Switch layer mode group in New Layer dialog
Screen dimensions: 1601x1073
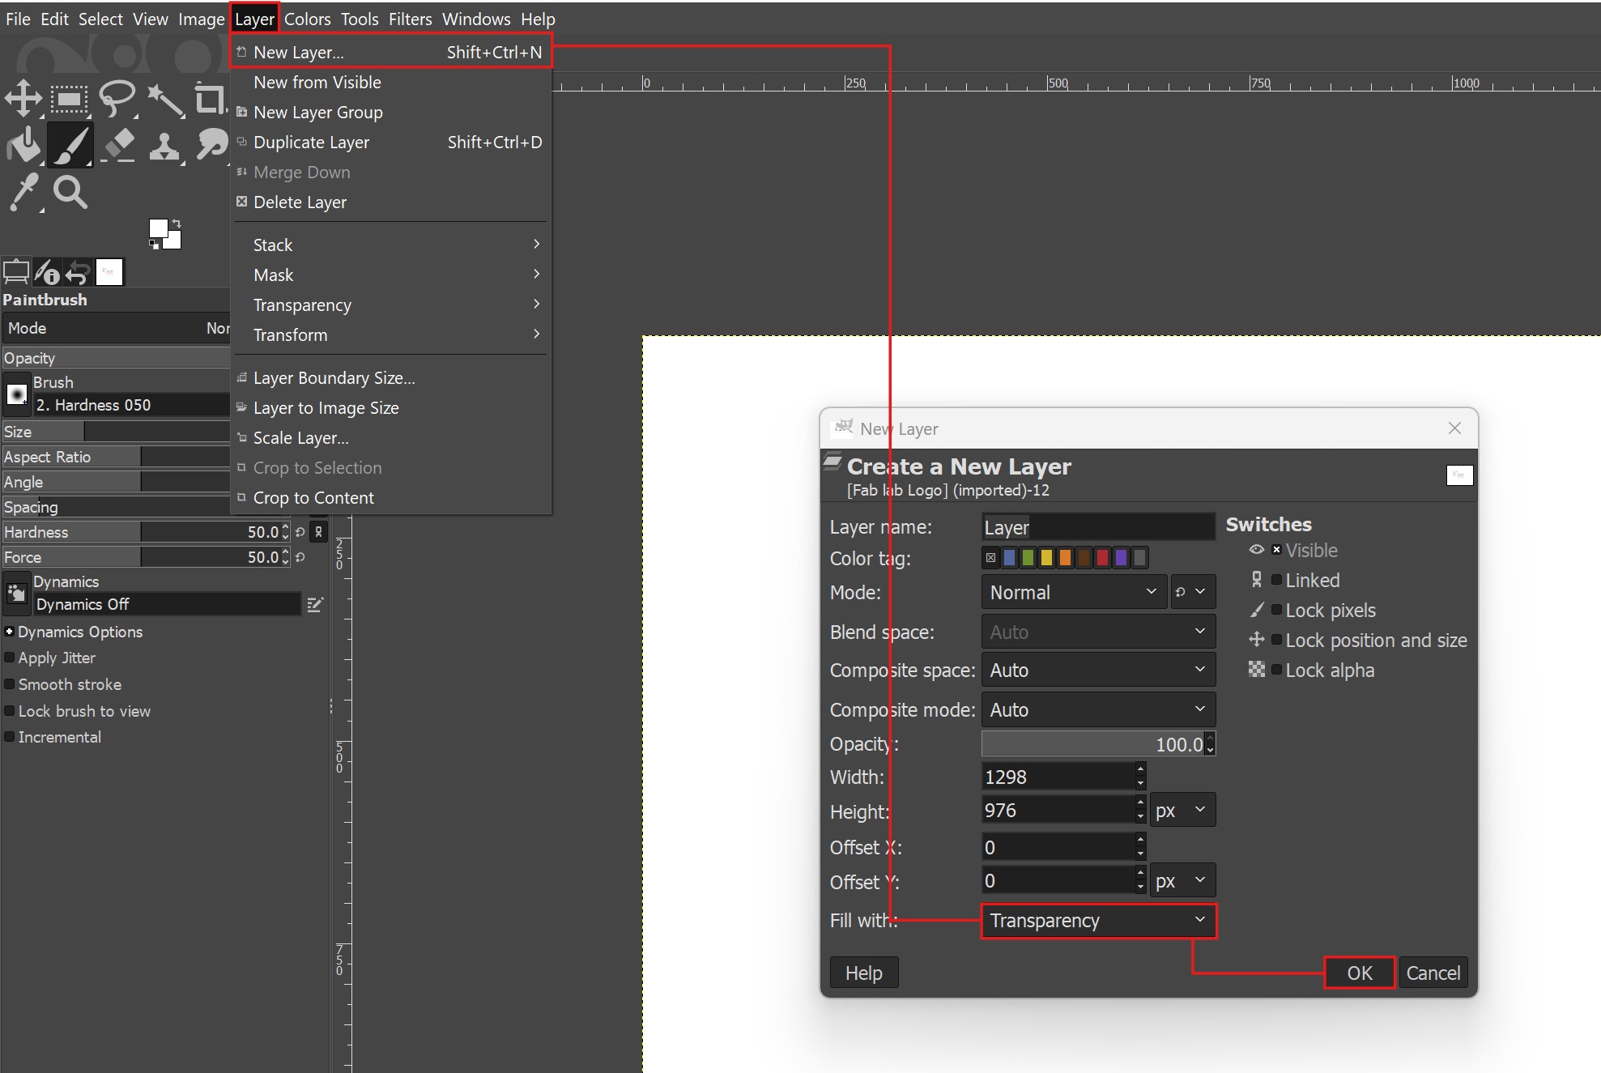[x=1192, y=592]
